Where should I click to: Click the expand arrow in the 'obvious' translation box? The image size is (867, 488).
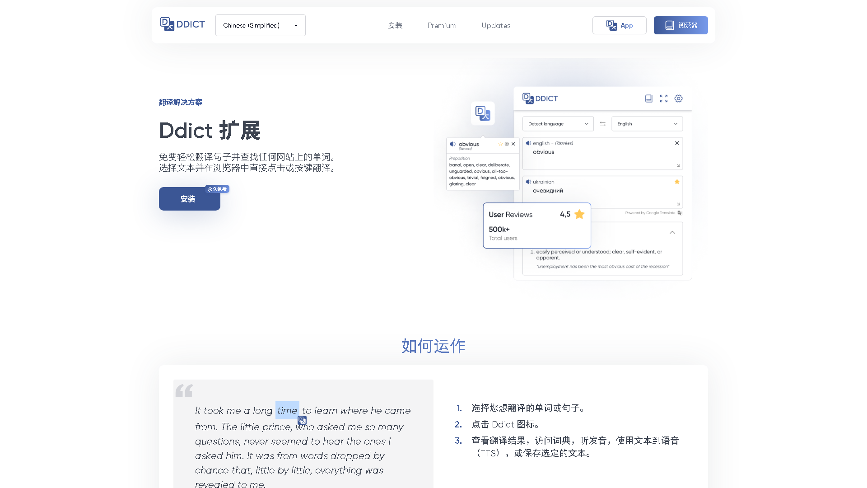[678, 165]
